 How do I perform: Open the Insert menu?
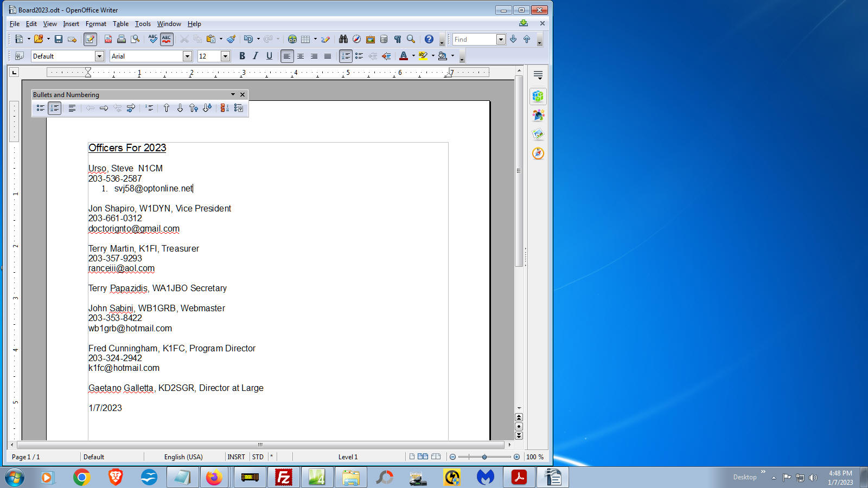tap(71, 24)
